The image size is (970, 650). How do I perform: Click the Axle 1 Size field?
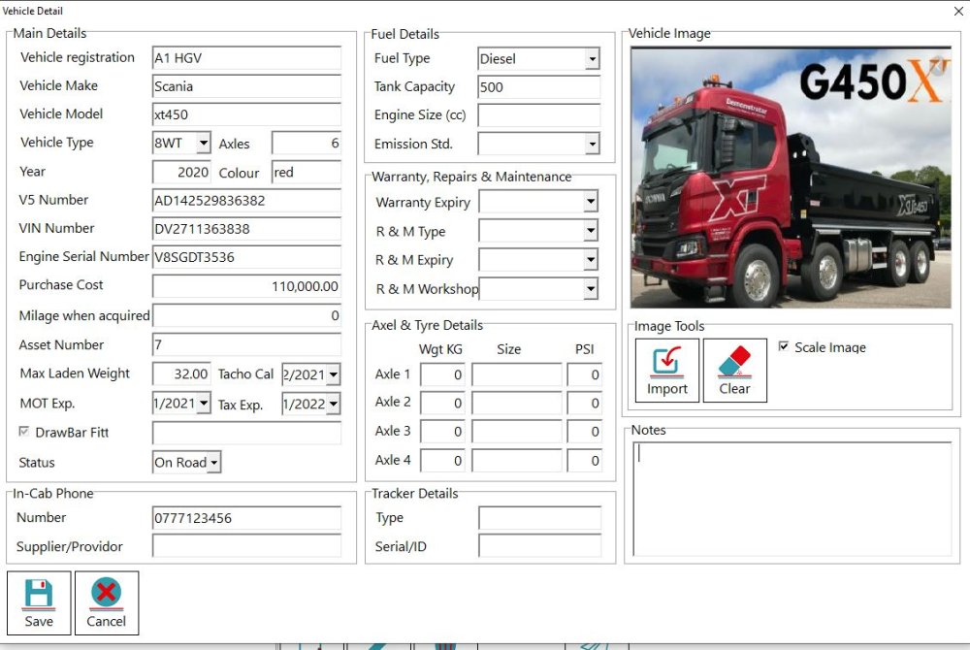(517, 374)
